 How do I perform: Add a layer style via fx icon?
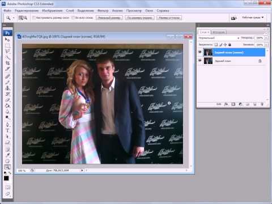[226, 104]
